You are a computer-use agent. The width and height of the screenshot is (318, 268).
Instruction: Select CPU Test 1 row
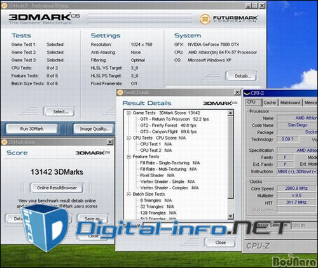pos(156,144)
